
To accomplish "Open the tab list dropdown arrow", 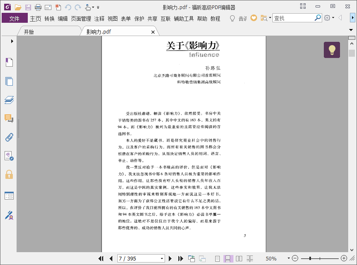I will coord(351,30).
